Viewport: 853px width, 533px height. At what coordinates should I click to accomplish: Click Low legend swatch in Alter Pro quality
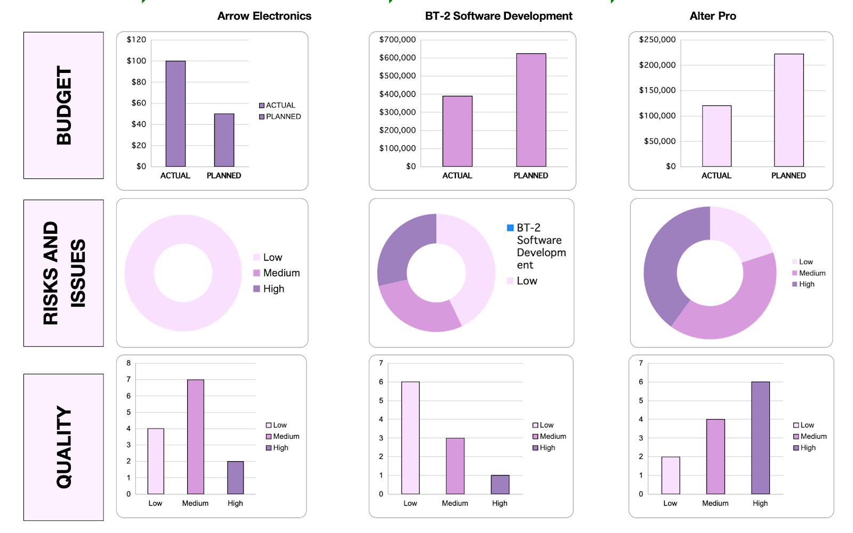coord(796,425)
